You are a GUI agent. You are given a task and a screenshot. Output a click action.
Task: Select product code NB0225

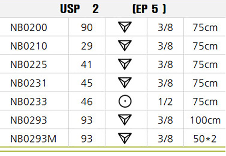coord(29,64)
